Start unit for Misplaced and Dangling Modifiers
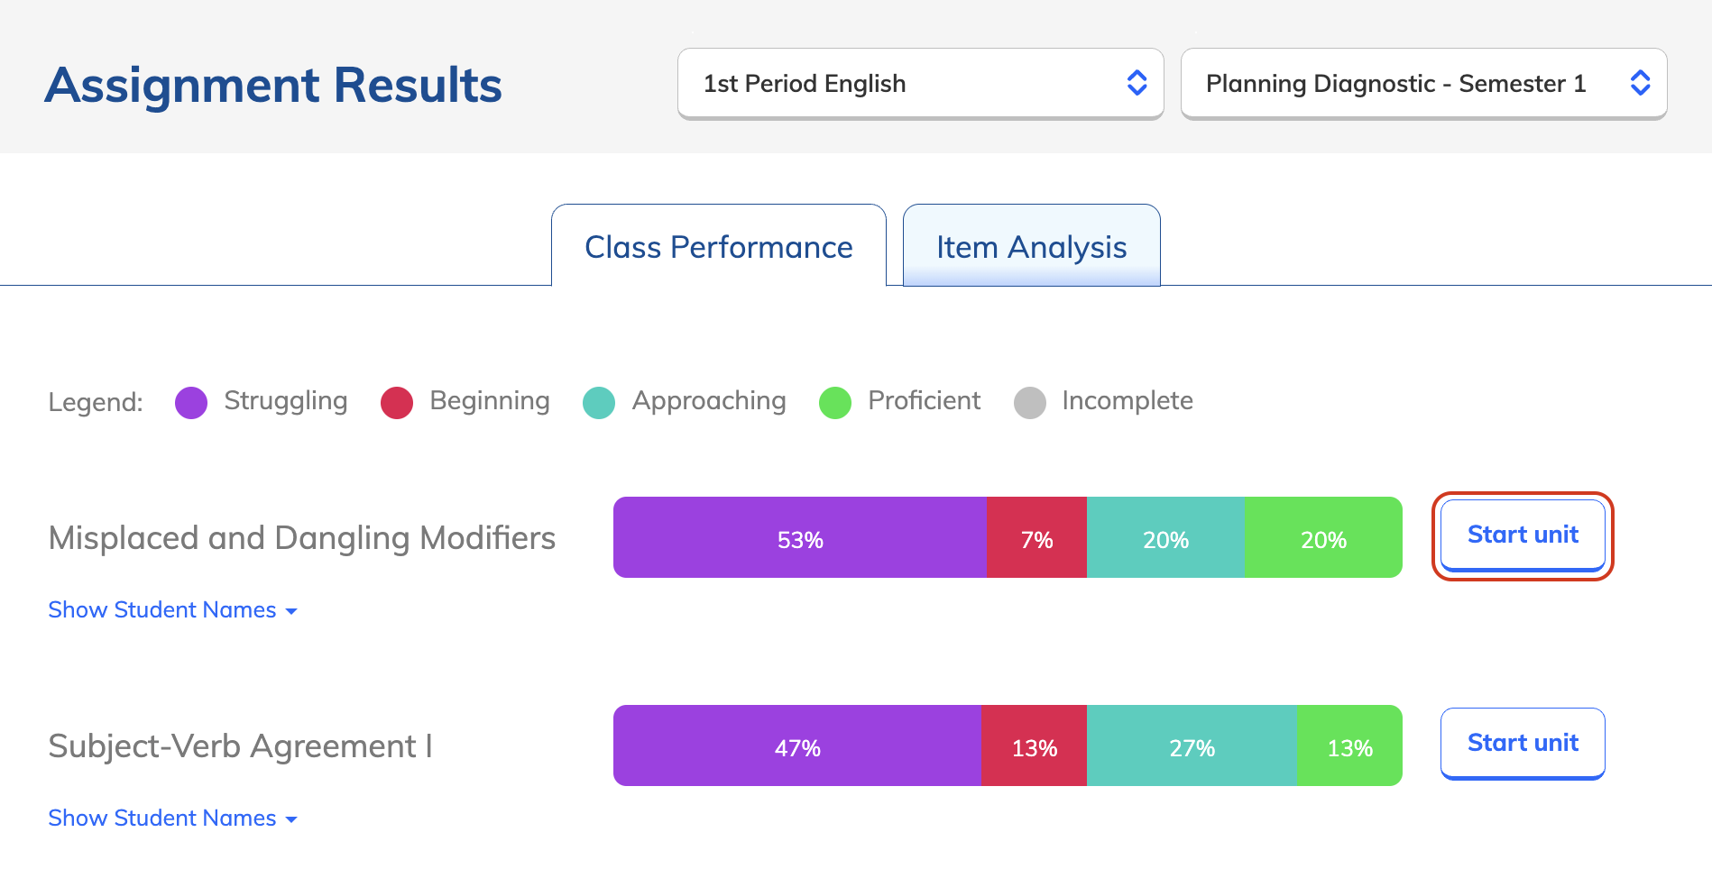Image resolution: width=1712 pixels, height=878 pixels. [1523, 535]
